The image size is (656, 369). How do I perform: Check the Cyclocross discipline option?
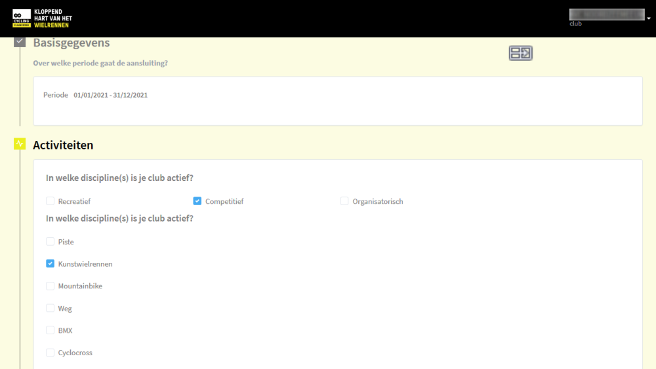coord(50,353)
